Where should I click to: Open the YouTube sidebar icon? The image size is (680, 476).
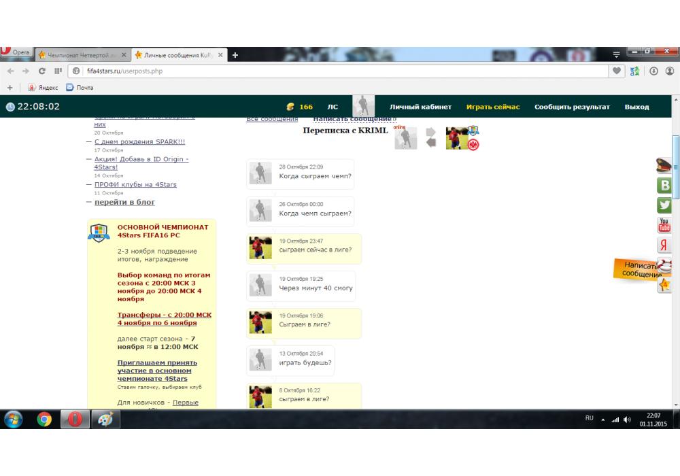tap(664, 225)
